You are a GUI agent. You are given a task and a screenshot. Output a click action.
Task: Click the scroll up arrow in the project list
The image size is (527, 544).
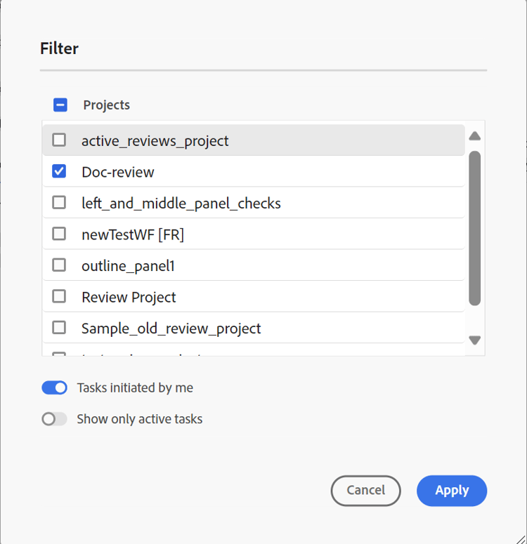(474, 136)
